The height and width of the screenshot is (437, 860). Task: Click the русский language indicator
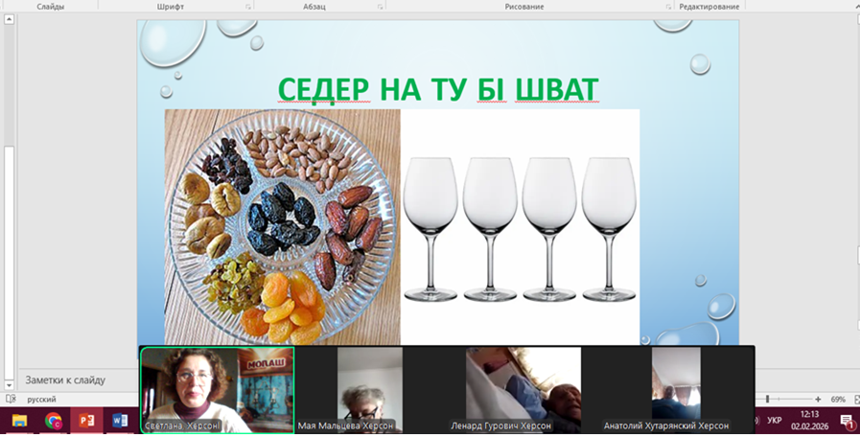[x=40, y=399]
